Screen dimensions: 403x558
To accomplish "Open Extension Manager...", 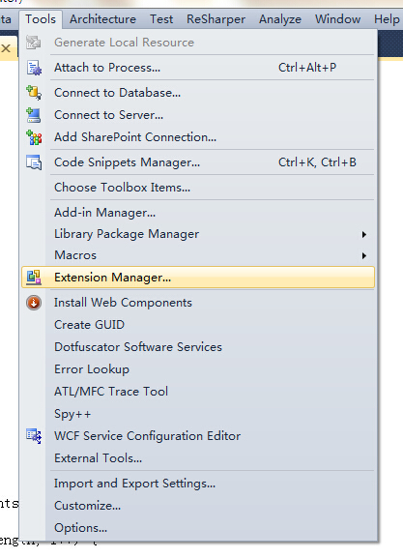I will [x=198, y=278].
